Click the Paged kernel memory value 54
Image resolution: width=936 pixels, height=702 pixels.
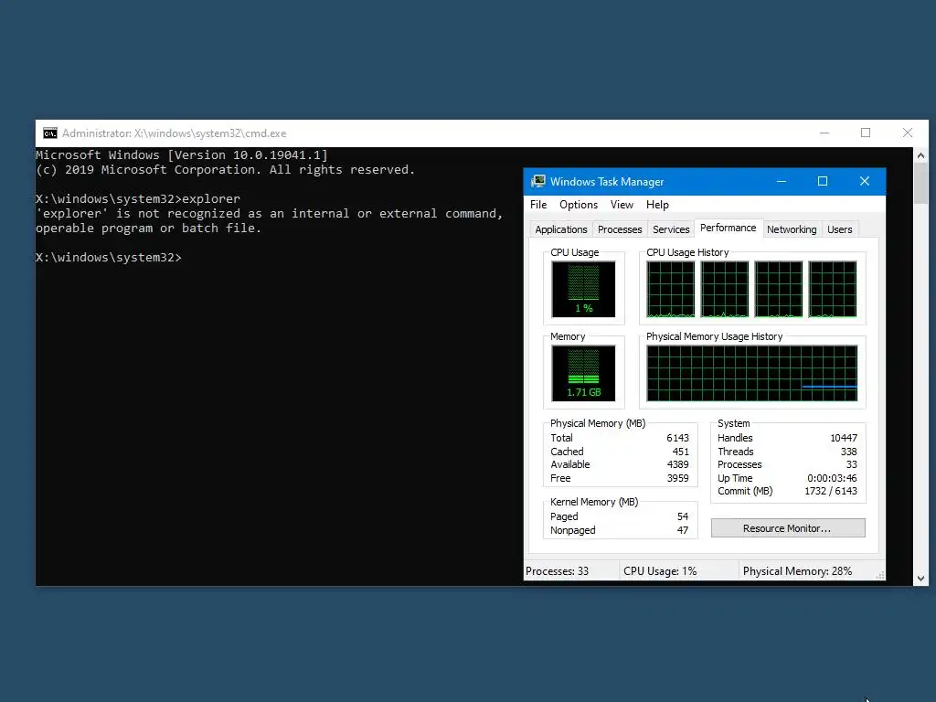[x=683, y=516]
